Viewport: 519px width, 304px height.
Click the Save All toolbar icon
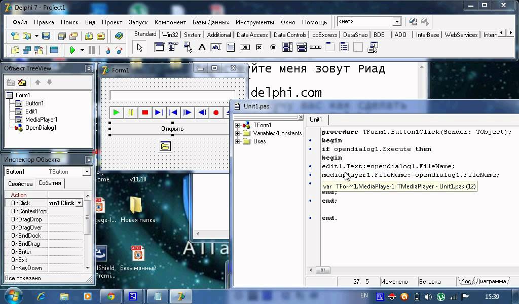pos(61,36)
